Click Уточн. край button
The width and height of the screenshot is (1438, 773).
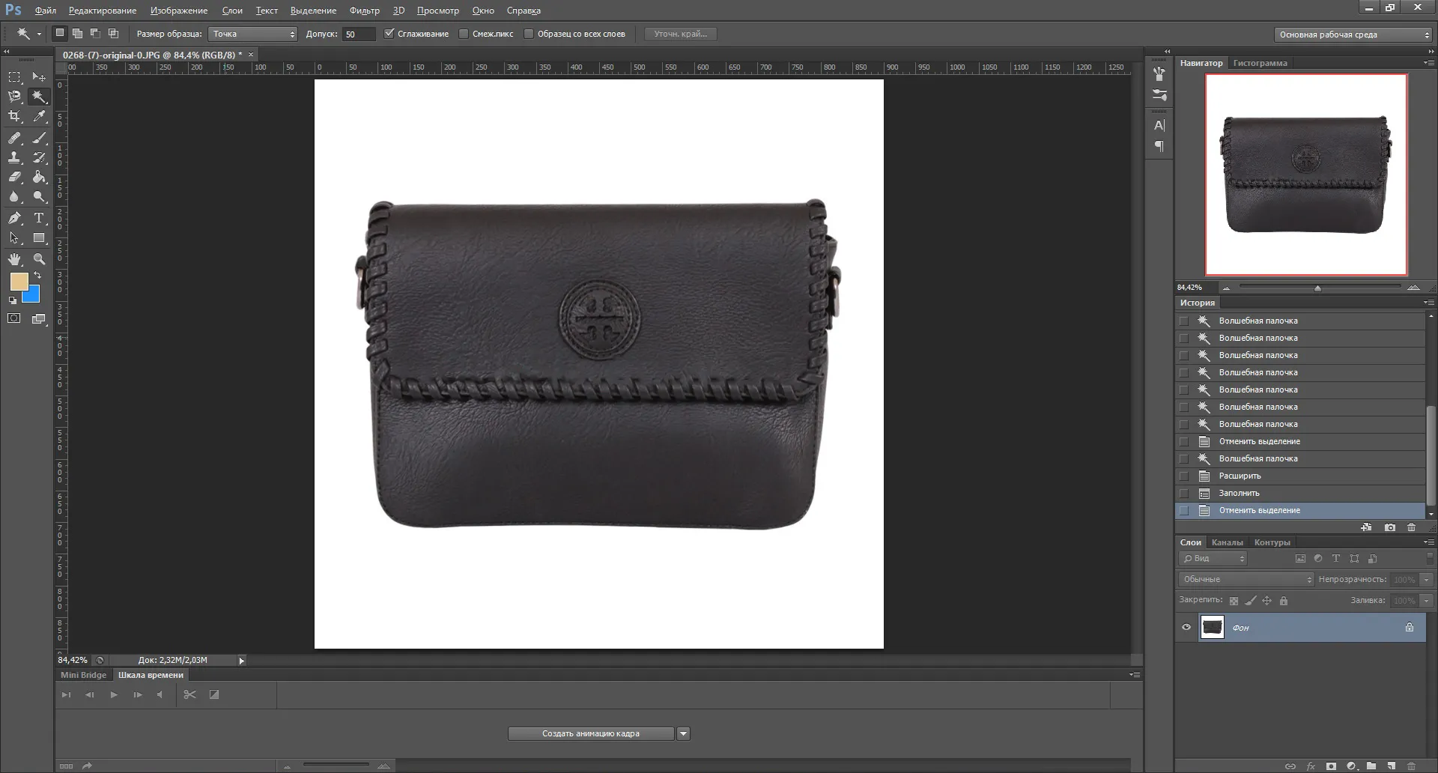(681, 34)
